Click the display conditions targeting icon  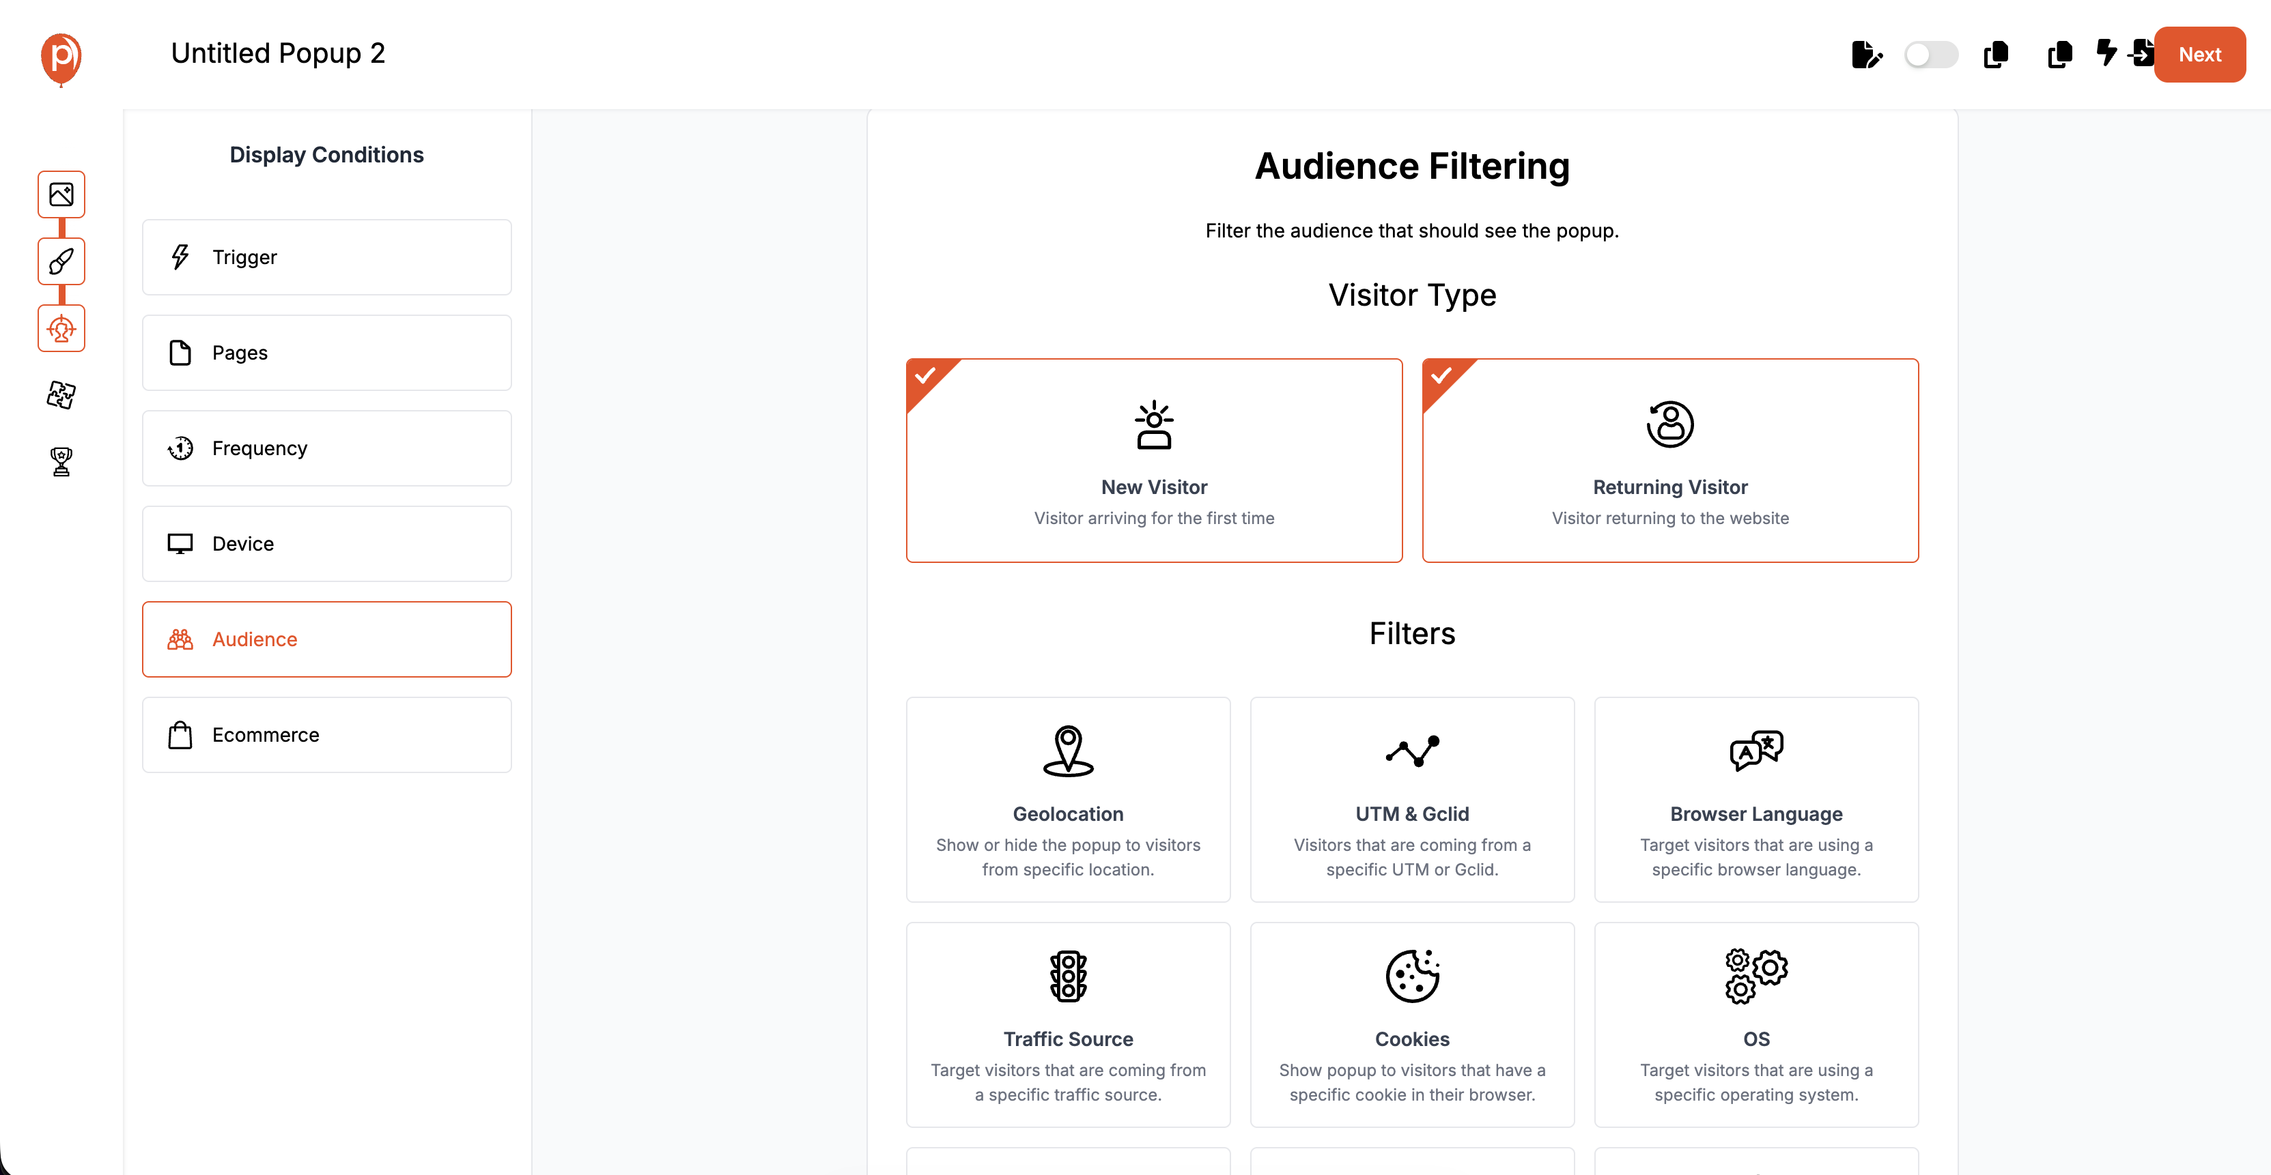pos(61,328)
